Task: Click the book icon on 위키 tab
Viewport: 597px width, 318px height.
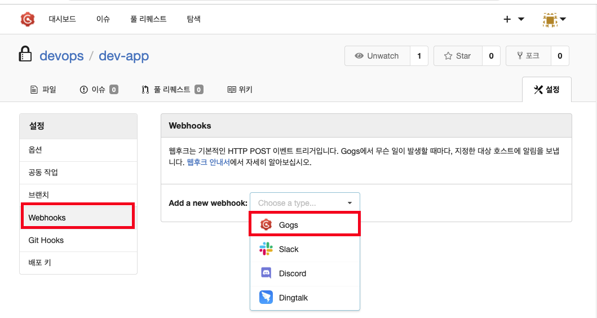Action: pos(232,90)
